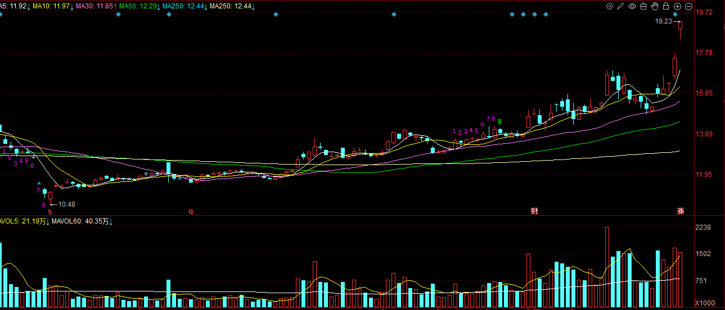Click the 1502 volume axis value

coord(704,254)
